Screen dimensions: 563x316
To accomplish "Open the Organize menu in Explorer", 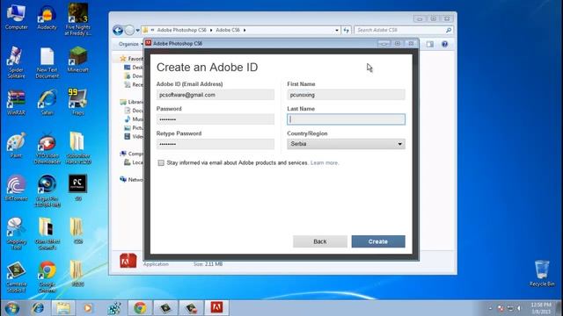I will 130,44.
